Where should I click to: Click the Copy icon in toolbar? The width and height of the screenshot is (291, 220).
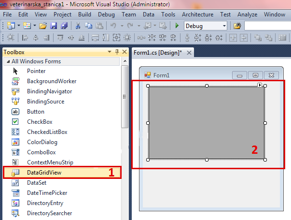(x=88, y=26)
